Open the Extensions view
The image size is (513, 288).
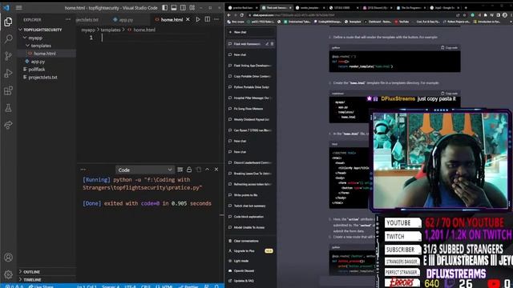pos(8,90)
